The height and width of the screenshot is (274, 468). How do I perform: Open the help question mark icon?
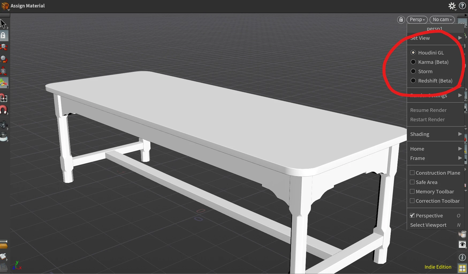(462, 6)
